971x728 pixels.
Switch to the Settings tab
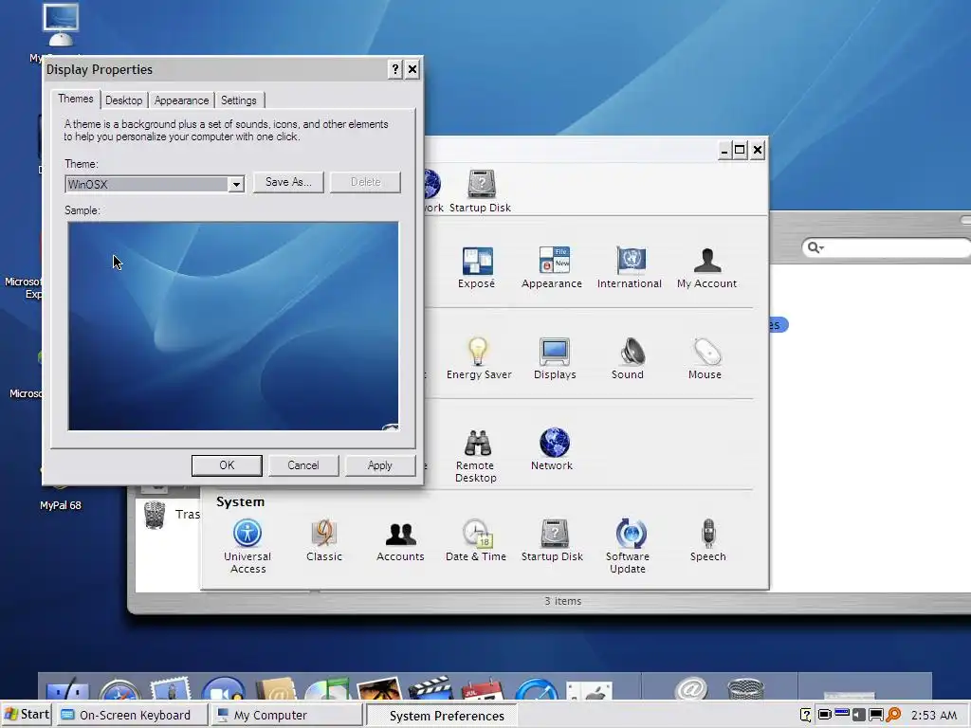(x=239, y=100)
